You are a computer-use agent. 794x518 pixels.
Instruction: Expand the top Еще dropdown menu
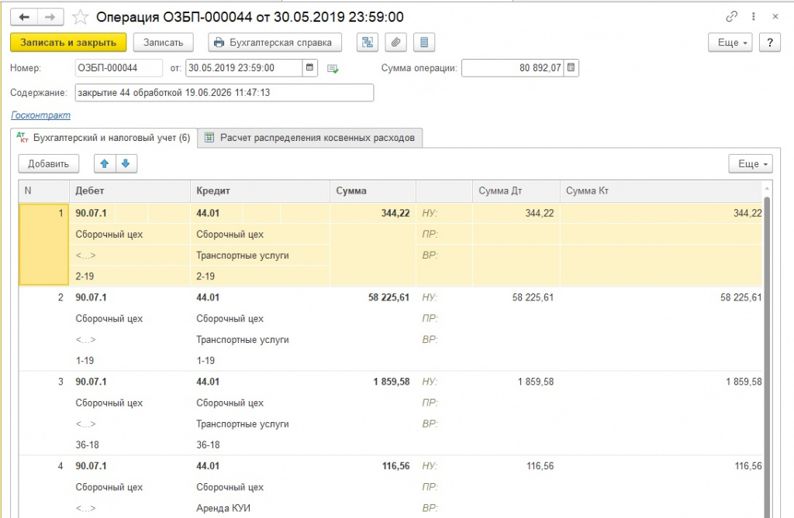[x=730, y=43]
